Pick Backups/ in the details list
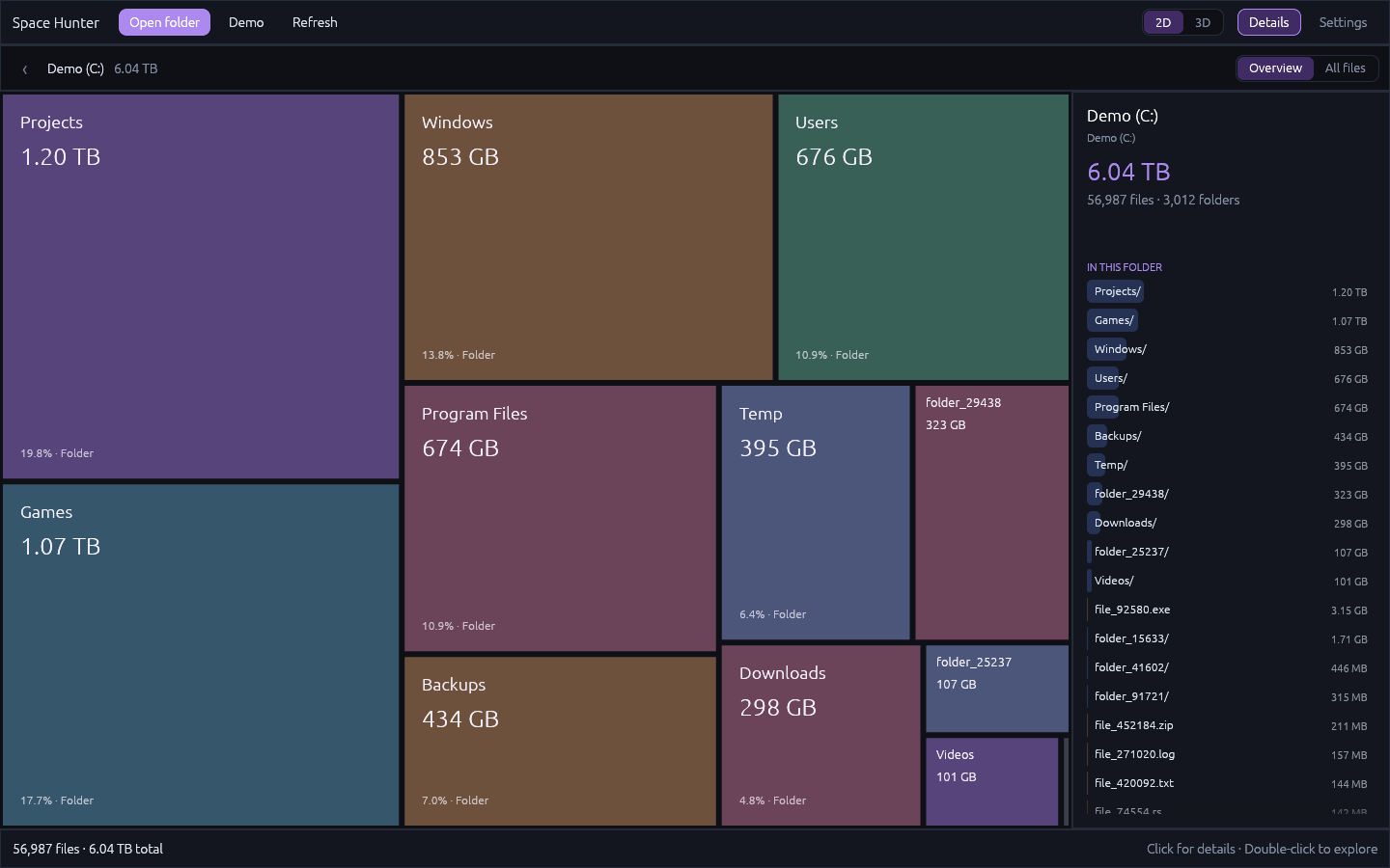The image size is (1390, 868). click(x=1227, y=436)
